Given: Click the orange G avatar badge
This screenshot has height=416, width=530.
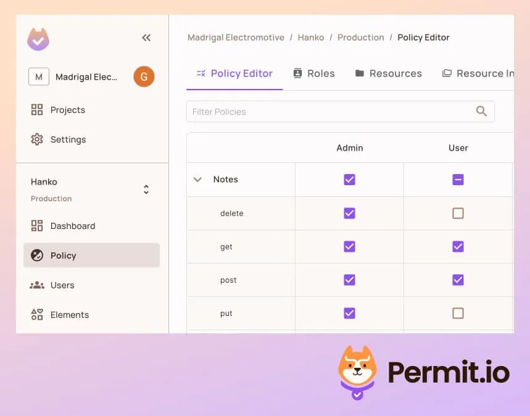Looking at the screenshot, I should (143, 77).
